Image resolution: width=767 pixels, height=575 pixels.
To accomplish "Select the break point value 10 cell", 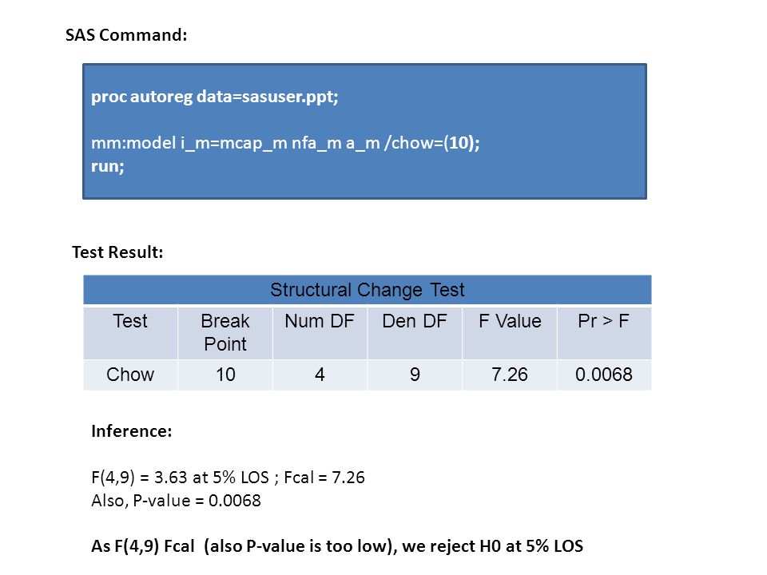I will tap(225, 375).
